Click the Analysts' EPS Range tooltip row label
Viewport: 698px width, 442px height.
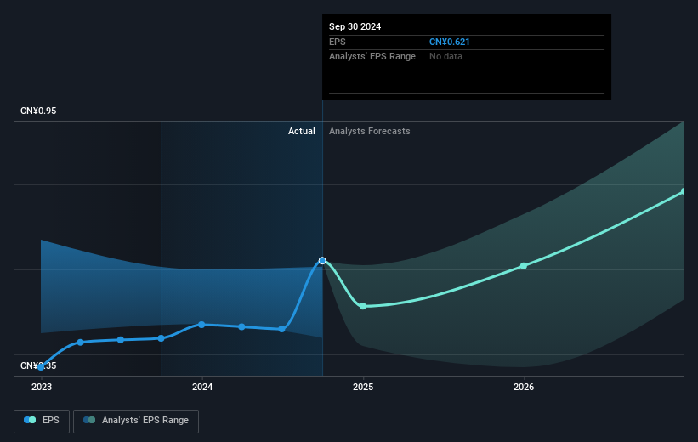(x=372, y=57)
